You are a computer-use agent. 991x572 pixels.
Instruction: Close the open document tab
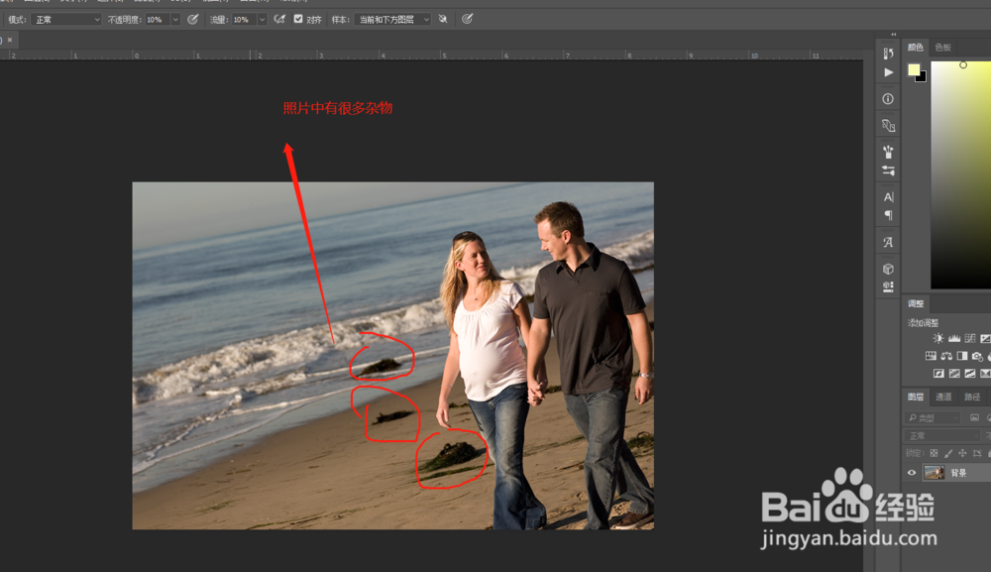tap(10, 40)
